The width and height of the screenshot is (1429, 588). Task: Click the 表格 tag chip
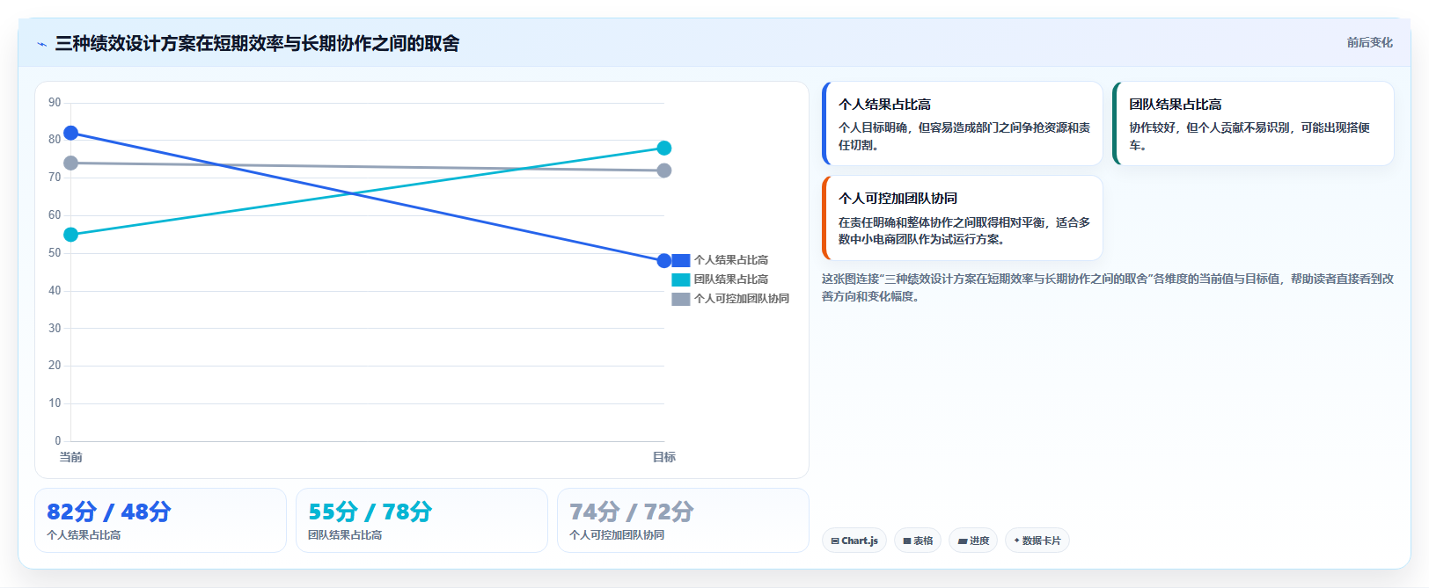click(918, 541)
